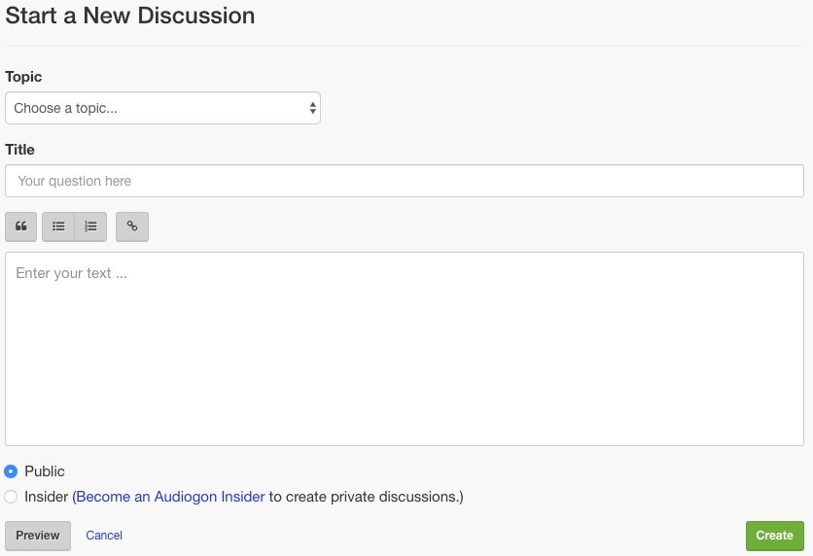The width and height of the screenshot is (813, 556).
Task: Insert a blockquote with the quote icon
Action: coord(20,226)
